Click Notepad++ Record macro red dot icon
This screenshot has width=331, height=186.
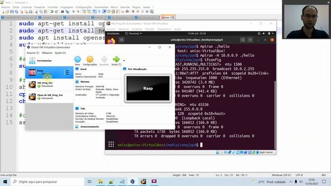[133, 11]
